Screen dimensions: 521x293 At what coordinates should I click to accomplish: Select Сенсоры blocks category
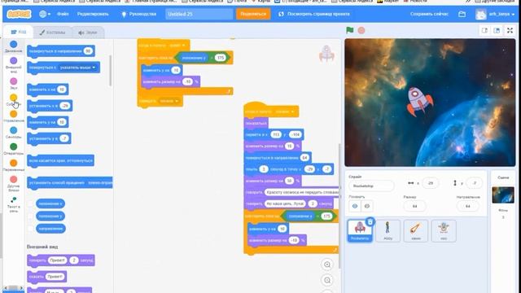[x=14, y=133]
